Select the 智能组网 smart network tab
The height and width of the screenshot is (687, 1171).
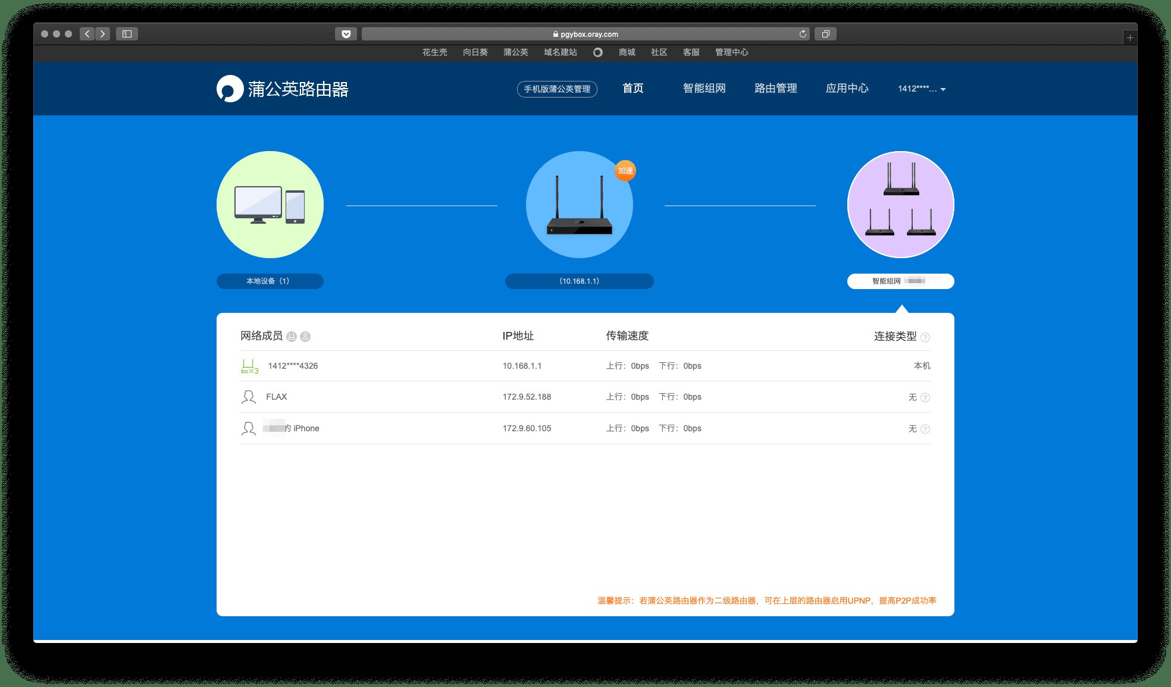[704, 89]
